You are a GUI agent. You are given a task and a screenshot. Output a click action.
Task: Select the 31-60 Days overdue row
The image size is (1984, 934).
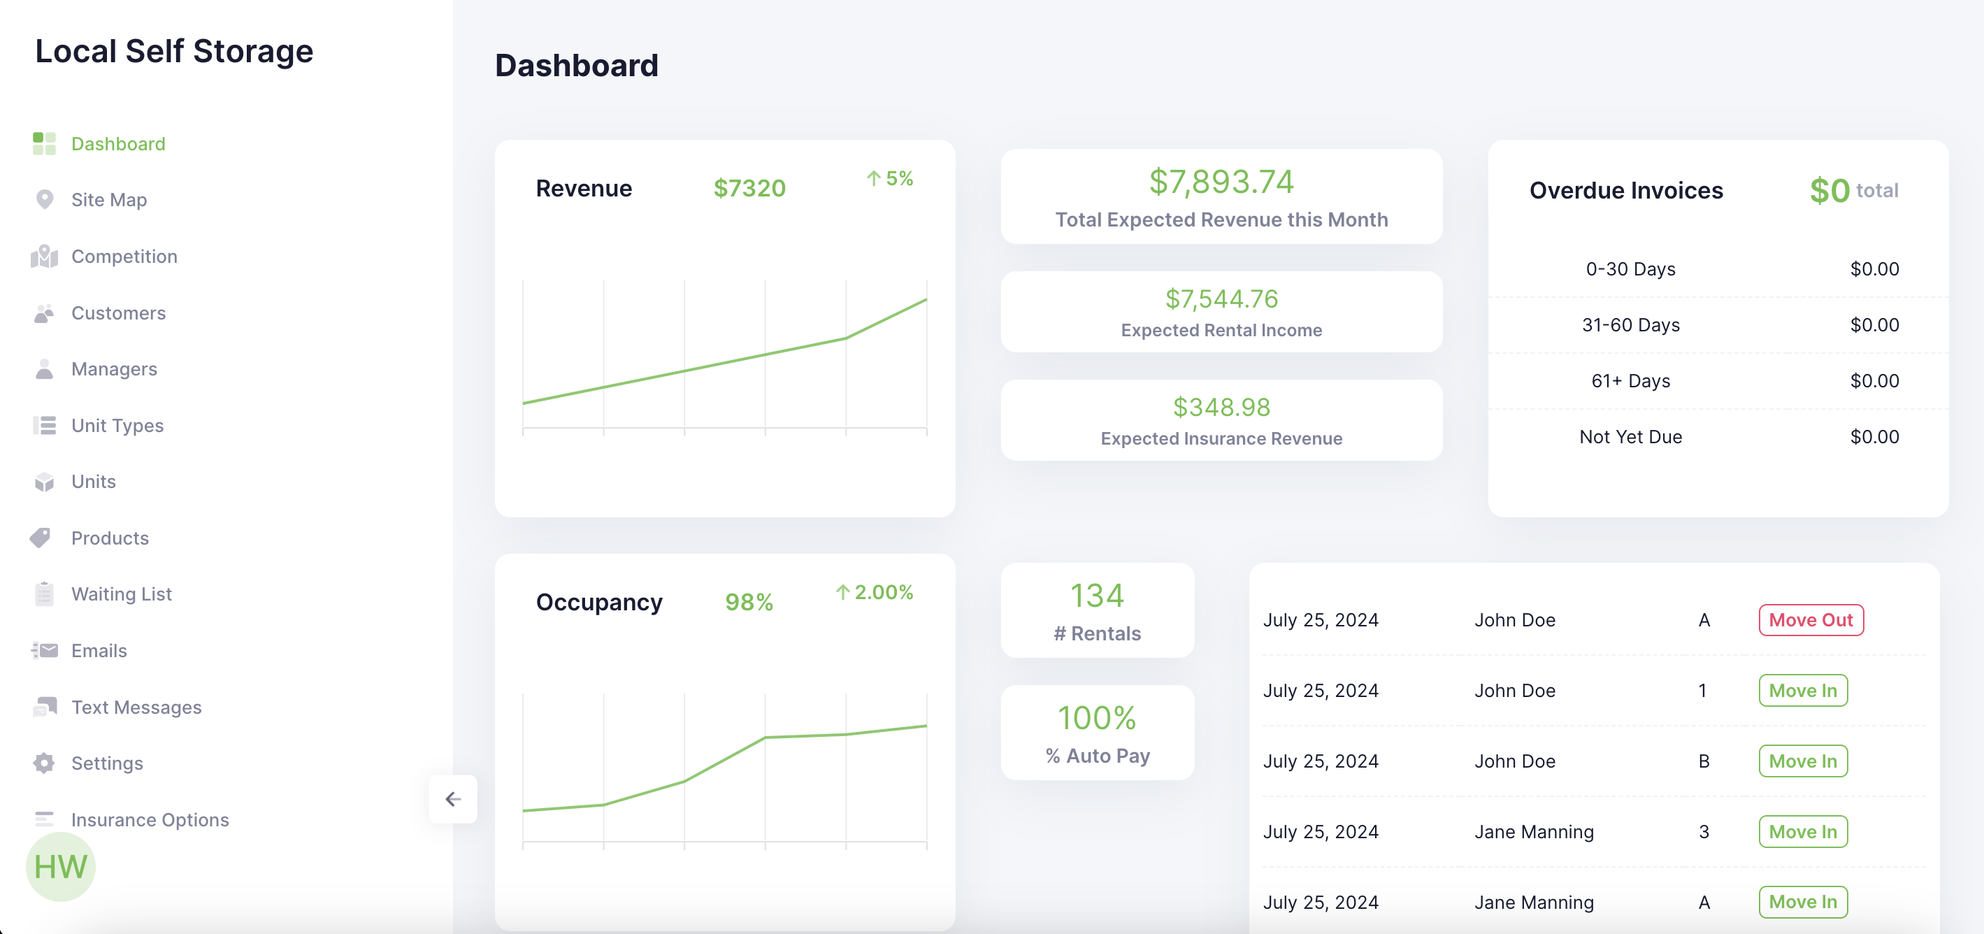(1718, 325)
